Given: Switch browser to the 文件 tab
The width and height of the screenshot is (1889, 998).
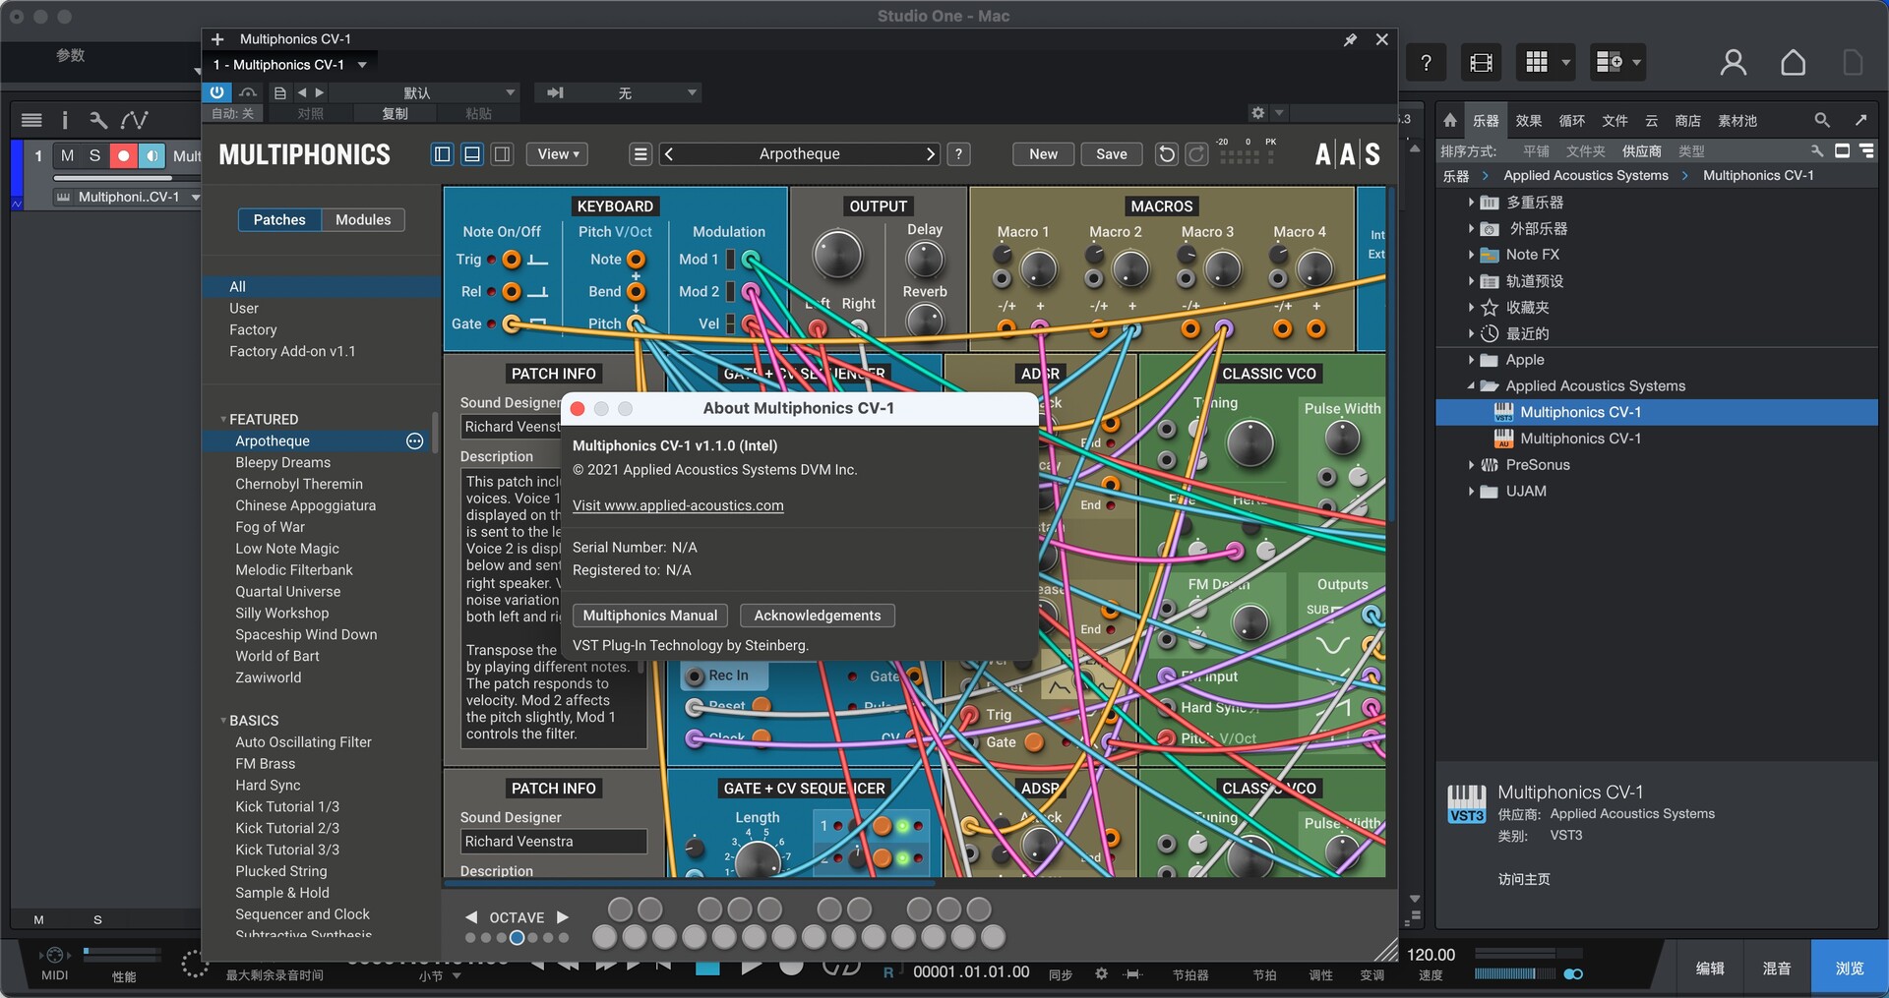Looking at the screenshot, I should point(1615,121).
